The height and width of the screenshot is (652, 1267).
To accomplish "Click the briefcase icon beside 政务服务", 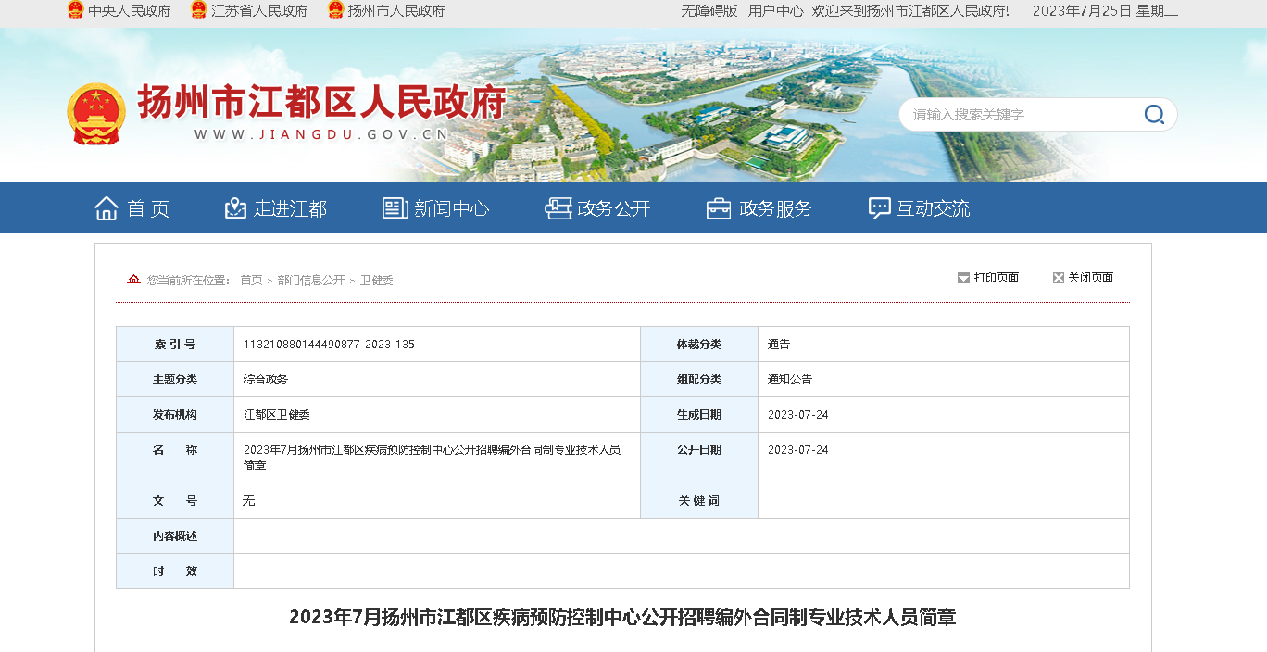I will 719,208.
